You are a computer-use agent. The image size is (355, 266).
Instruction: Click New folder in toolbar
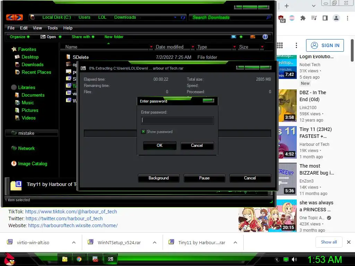coord(114,37)
